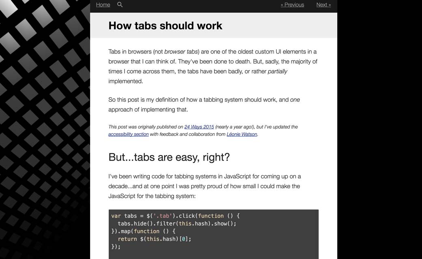Navigate to the « Previous post
The height and width of the screenshot is (259, 422).
pyautogui.click(x=292, y=5)
